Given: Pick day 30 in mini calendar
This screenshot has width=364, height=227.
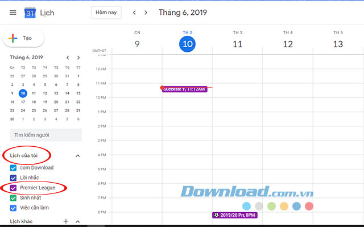Looking at the screenshot, I should [12, 119].
